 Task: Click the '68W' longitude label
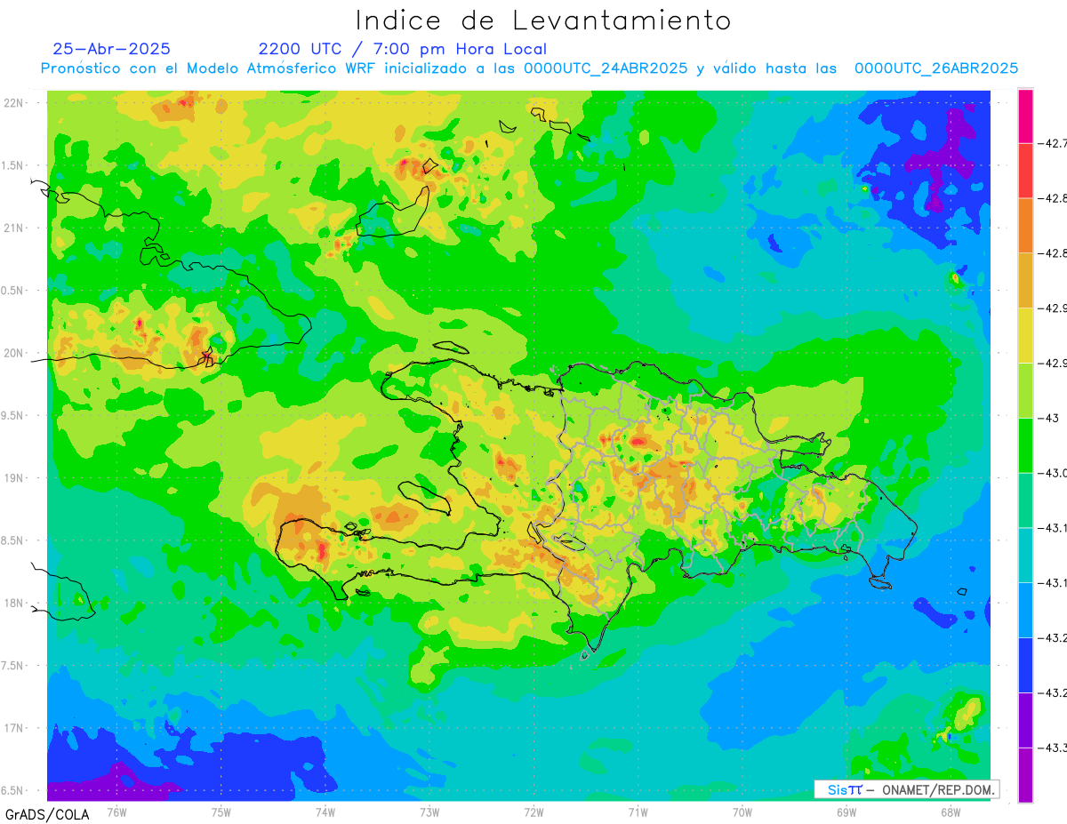click(950, 812)
